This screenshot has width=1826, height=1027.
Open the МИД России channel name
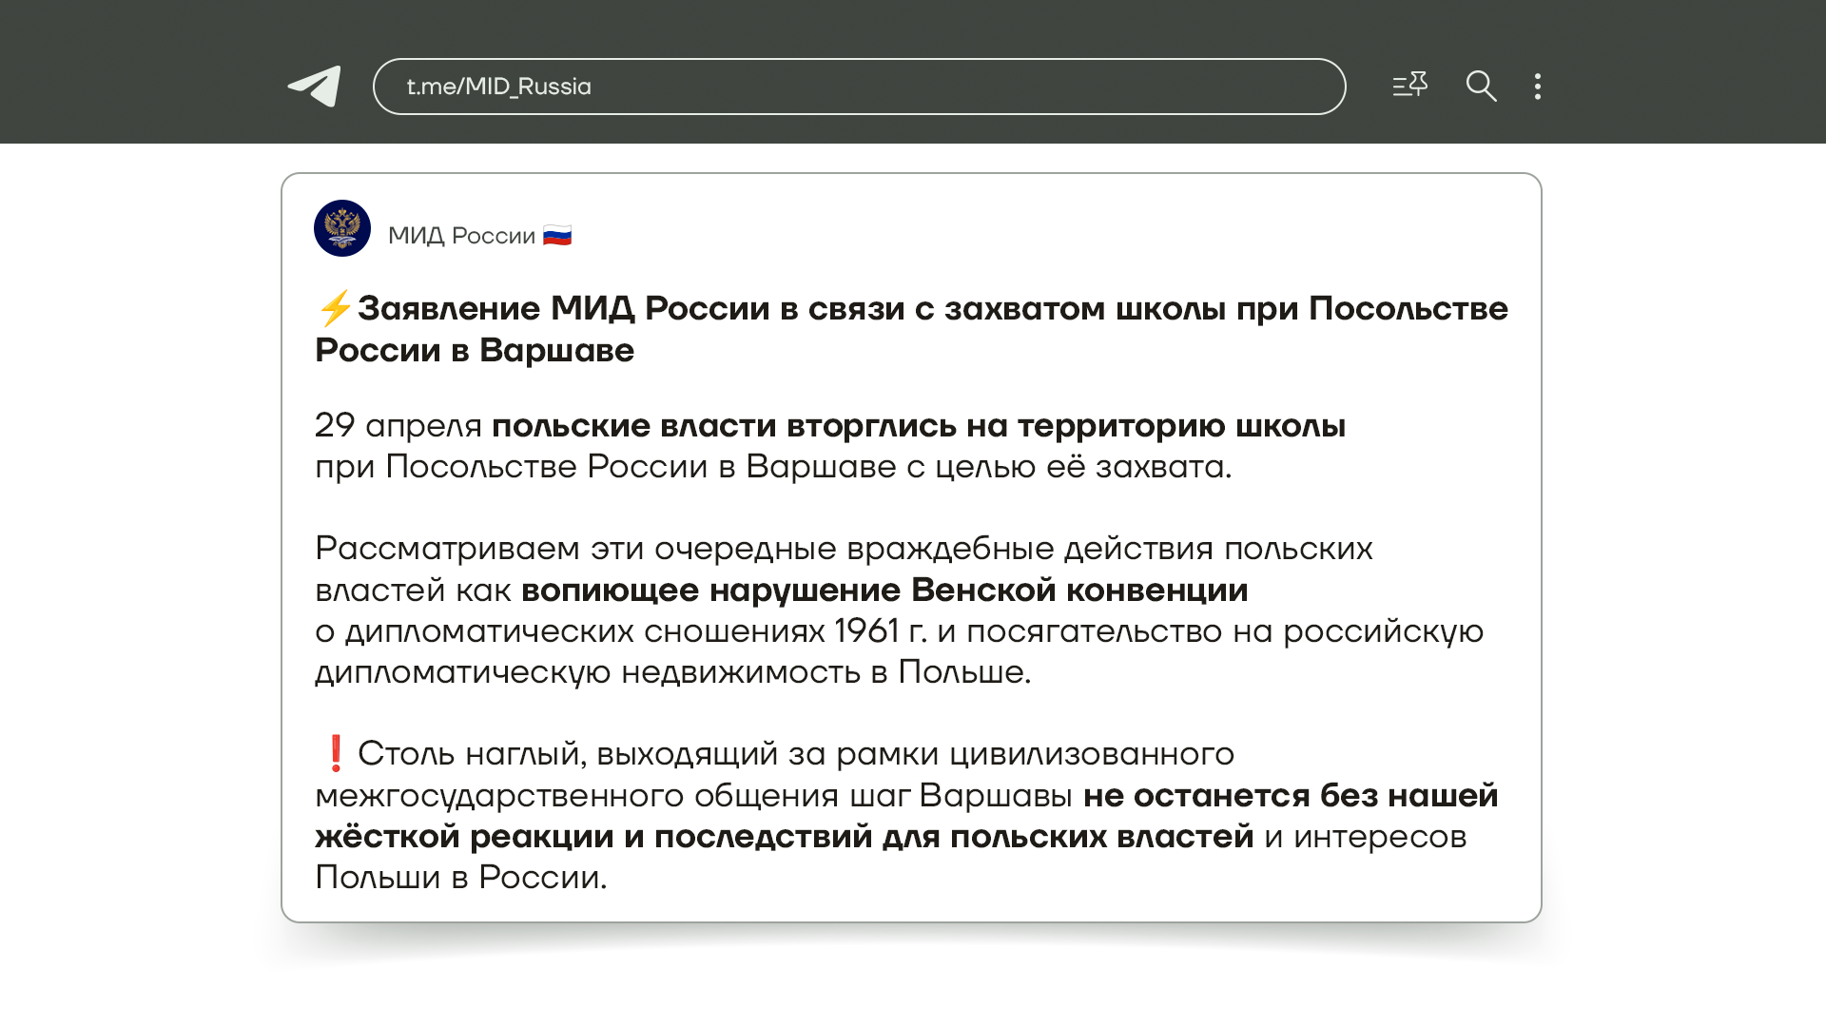(461, 236)
